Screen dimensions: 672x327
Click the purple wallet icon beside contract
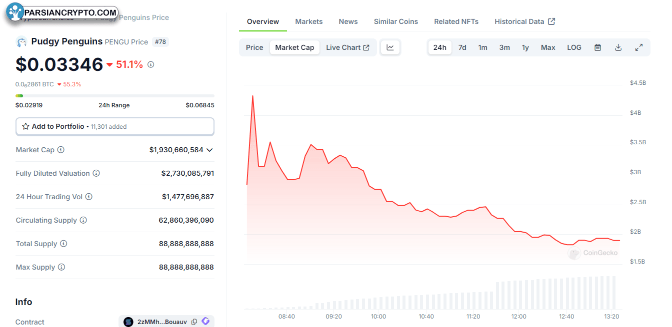coord(205,322)
